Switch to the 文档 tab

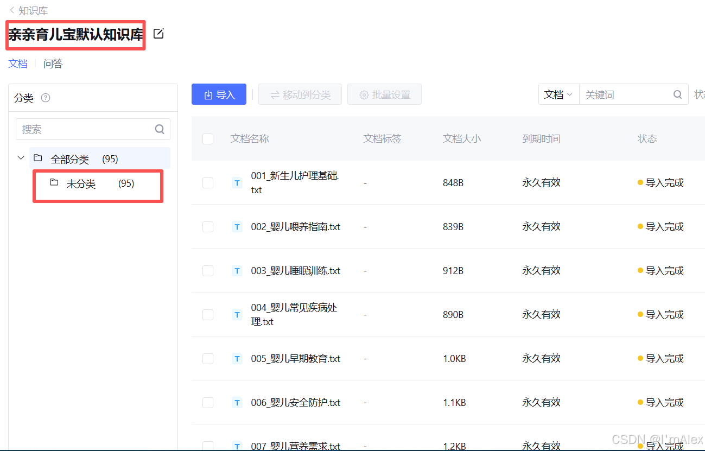(18, 63)
